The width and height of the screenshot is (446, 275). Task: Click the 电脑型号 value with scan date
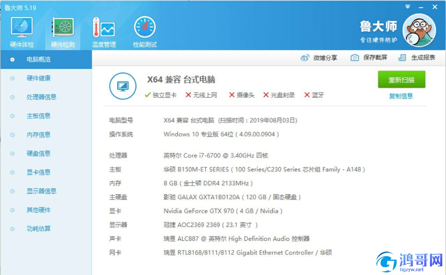point(230,120)
